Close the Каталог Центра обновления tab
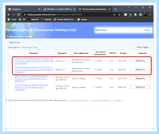Image resolution: width=159 pixels, height=134 pixels. pos(110,9)
